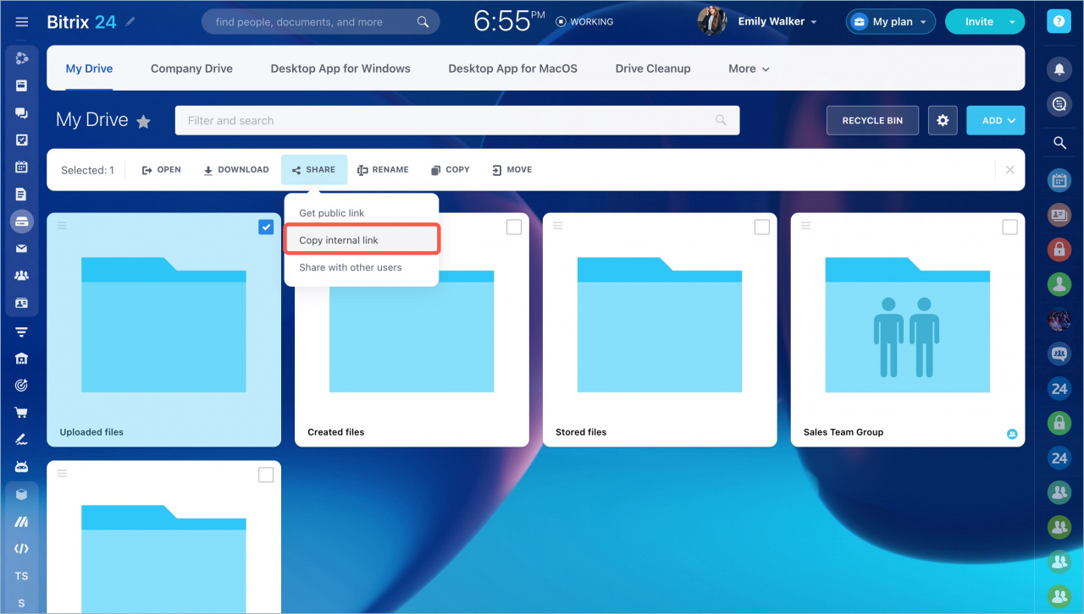Switch to Desktop App for MacOS tab
The width and height of the screenshot is (1084, 614).
pyautogui.click(x=512, y=69)
